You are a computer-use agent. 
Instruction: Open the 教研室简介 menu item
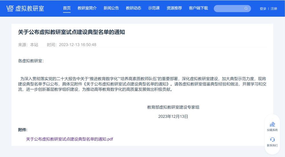pyautogui.click(x=87, y=8)
